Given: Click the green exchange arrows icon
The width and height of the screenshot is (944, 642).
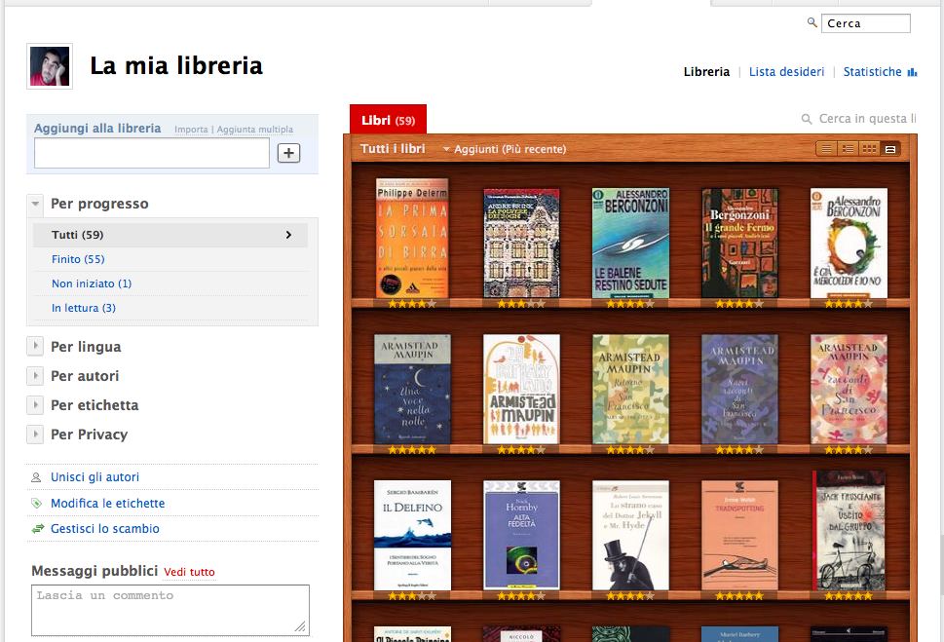Looking at the screenshot, I should pos(37,529).
